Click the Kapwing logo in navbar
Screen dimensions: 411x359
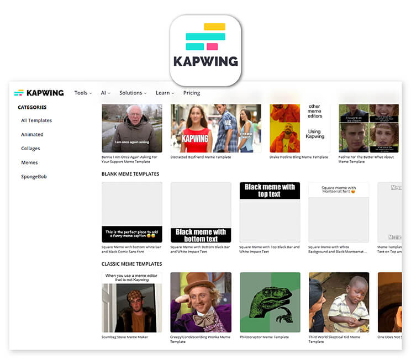pos(39,93)
